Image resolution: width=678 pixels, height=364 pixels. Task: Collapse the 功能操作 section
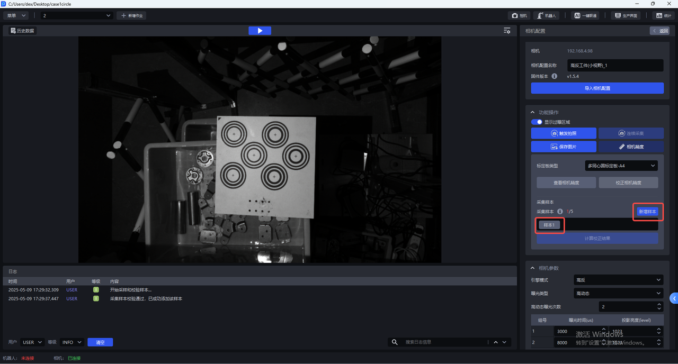(x=533, y=112)
